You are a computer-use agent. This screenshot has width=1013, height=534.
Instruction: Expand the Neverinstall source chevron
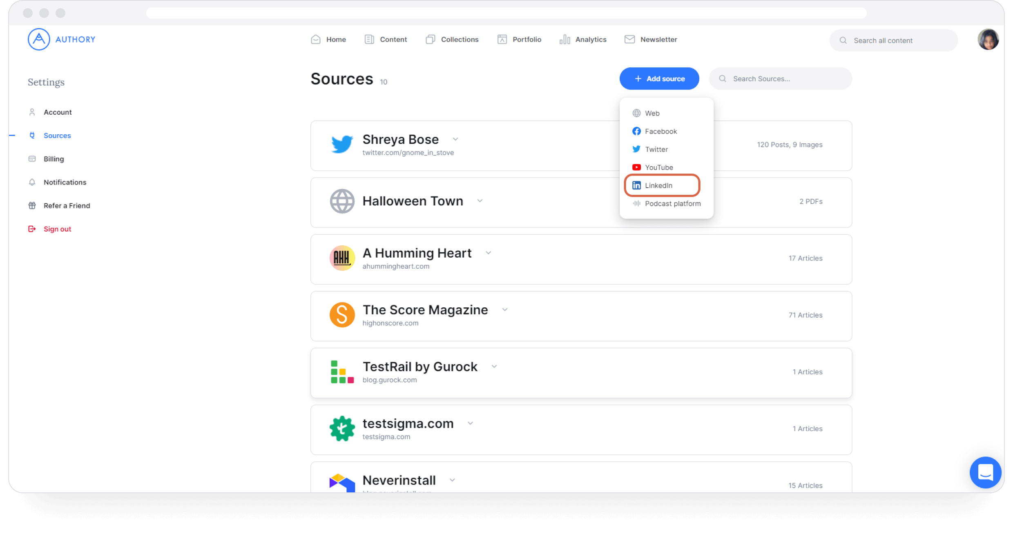coord(452,480)
